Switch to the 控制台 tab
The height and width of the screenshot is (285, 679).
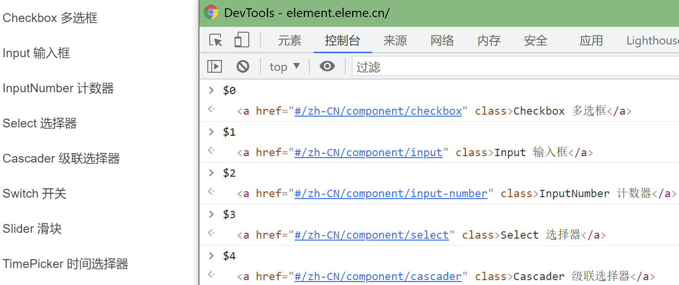342,41
